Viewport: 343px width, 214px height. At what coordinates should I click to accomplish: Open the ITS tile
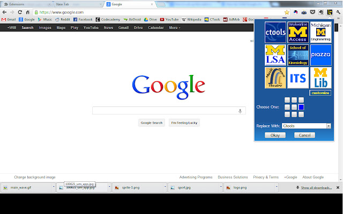pos(298,78)
